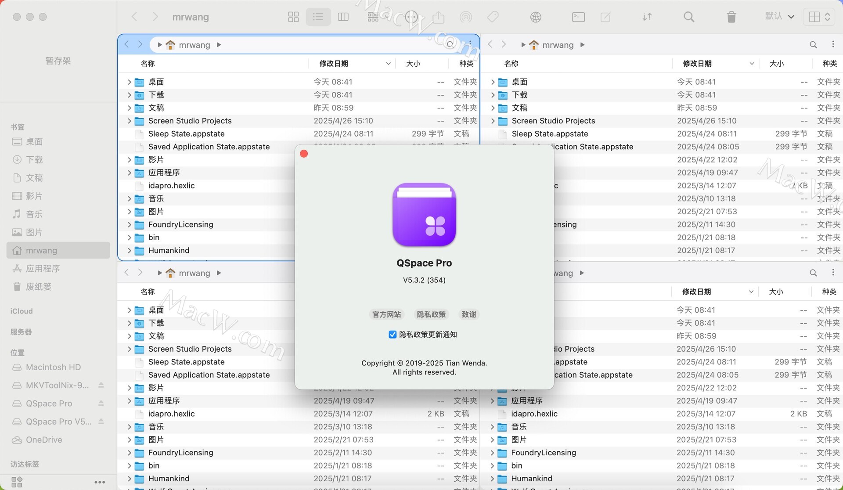Open more menu in top-right pane
The width and height of the screenshot is (843, 490).
click(833, 44)
